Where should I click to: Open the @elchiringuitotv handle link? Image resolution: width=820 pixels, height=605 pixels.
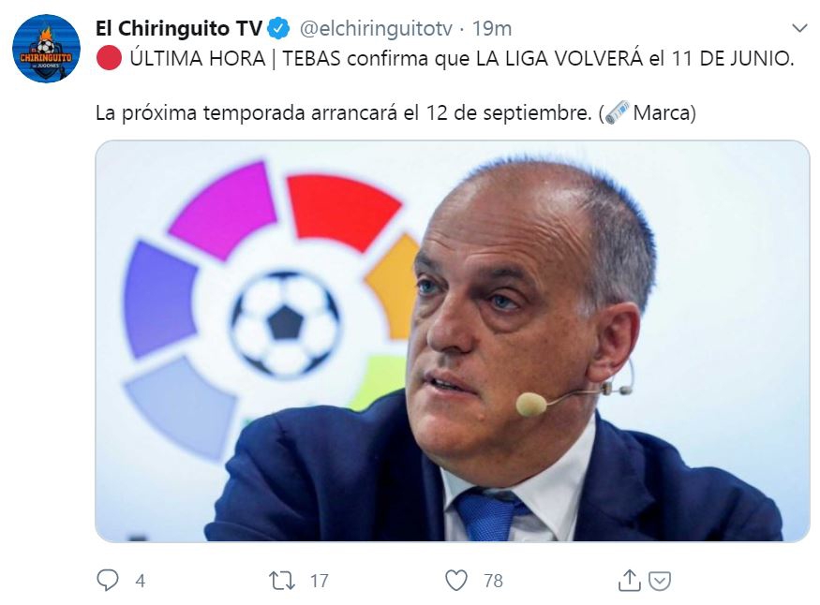click(376, 29)
